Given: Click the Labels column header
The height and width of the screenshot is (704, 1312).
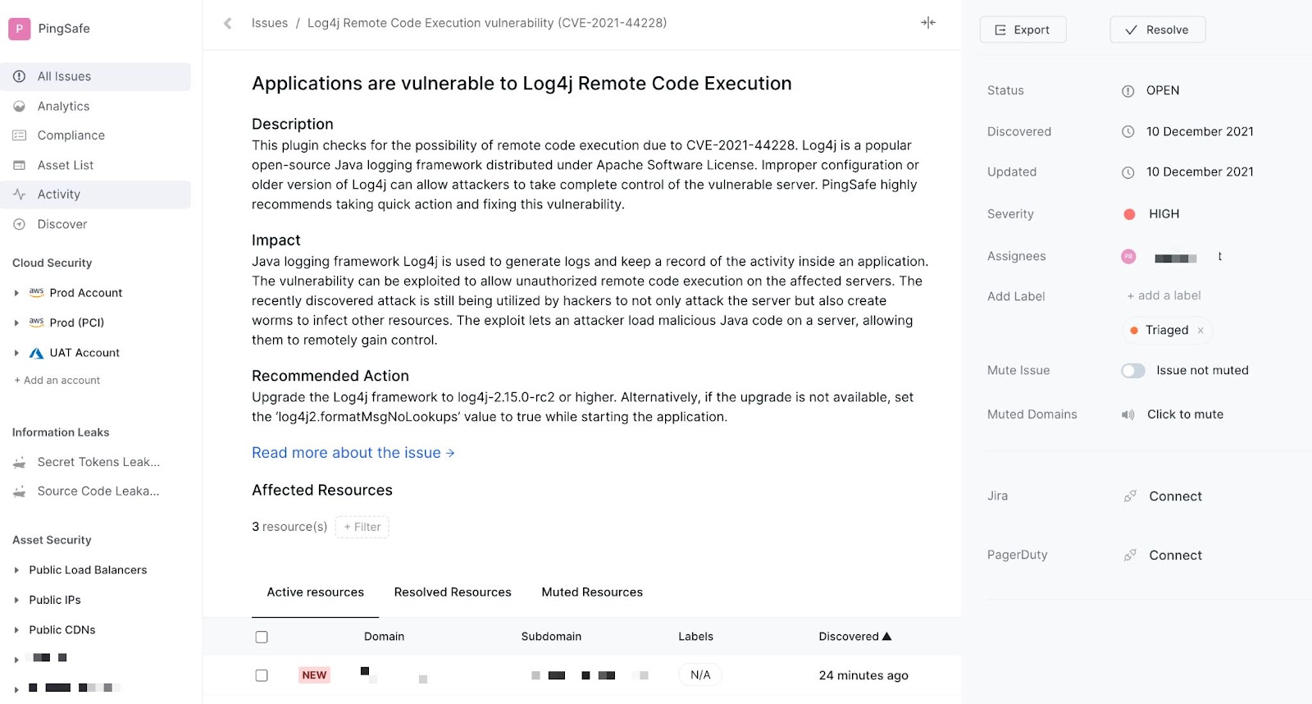Looking at the screenshot, I should pyautogui.click(x=695, y=637).
